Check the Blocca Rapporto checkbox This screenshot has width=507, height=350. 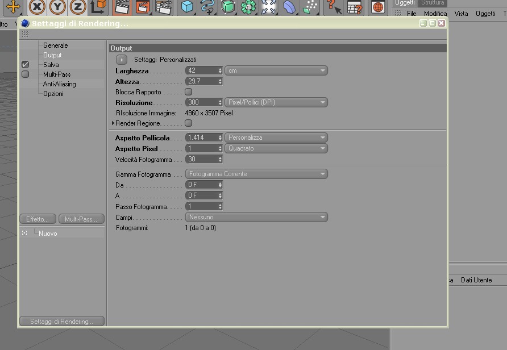tap(188, 92)
